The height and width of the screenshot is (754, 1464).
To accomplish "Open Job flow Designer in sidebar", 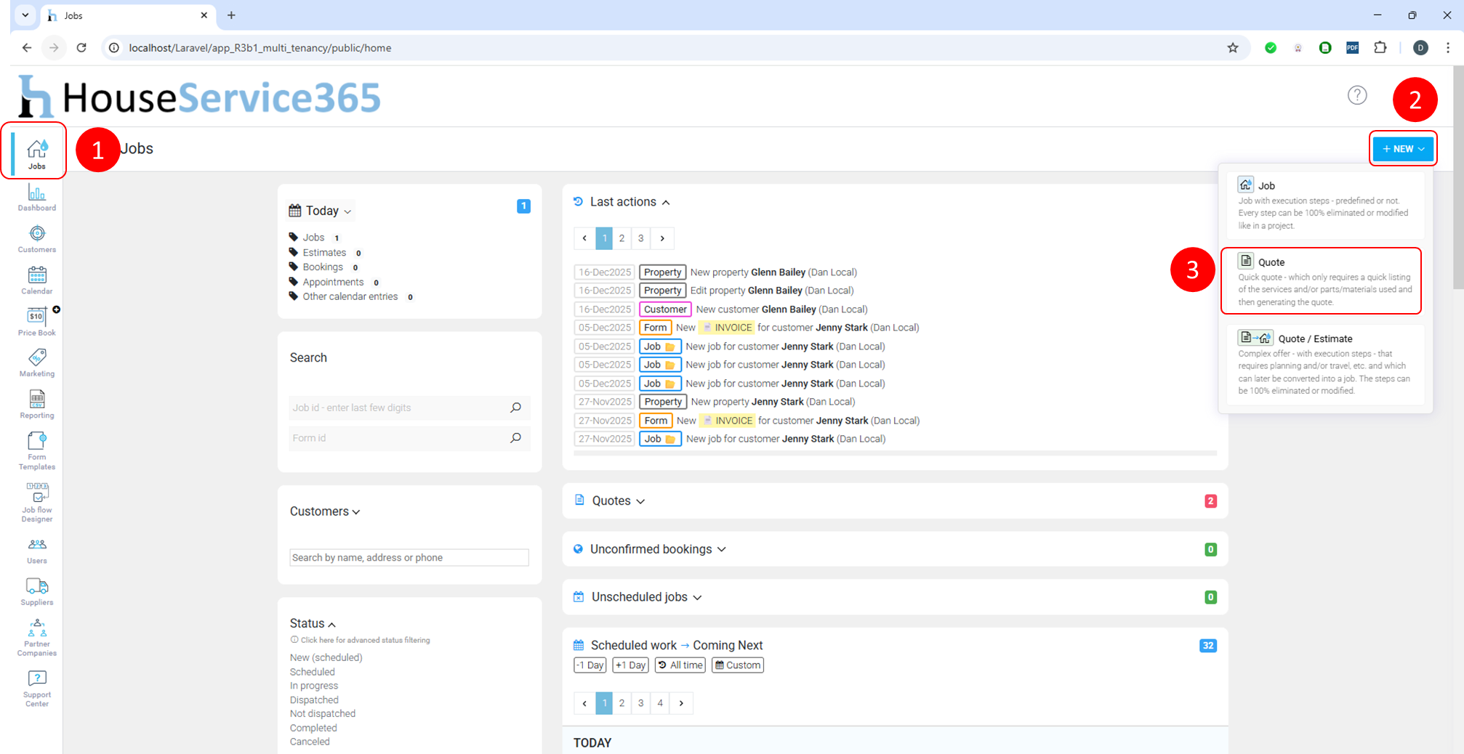I will coord(36,501).
